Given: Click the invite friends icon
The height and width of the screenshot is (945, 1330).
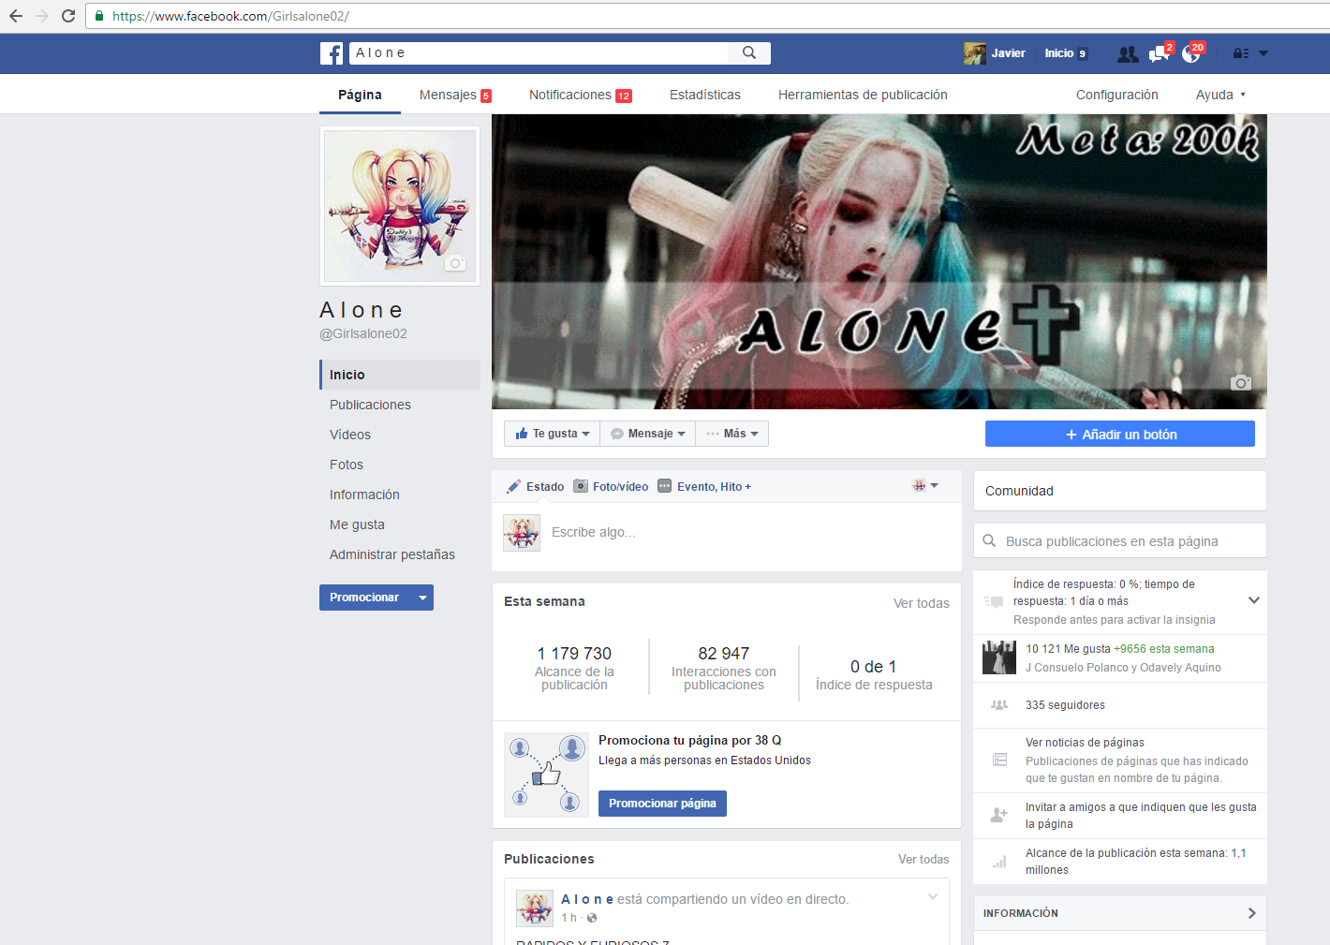Looking at the screenshot, I should pos(999,815).
